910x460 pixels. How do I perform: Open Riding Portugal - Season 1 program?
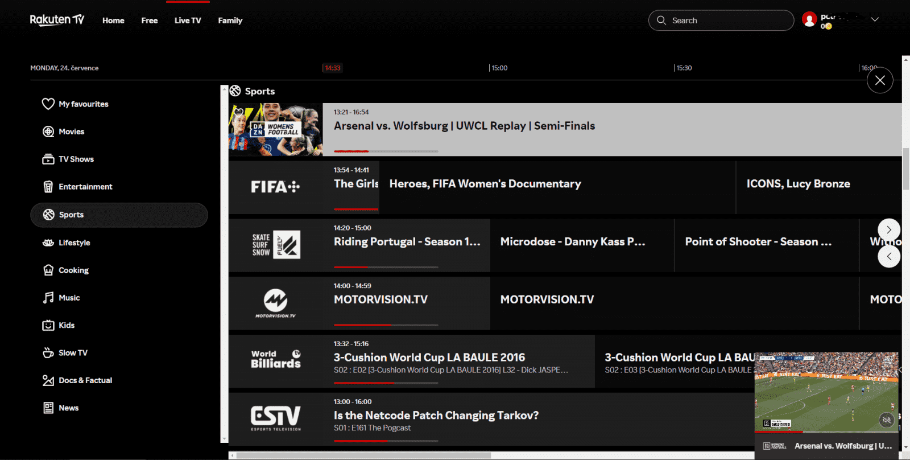(407, 245)
